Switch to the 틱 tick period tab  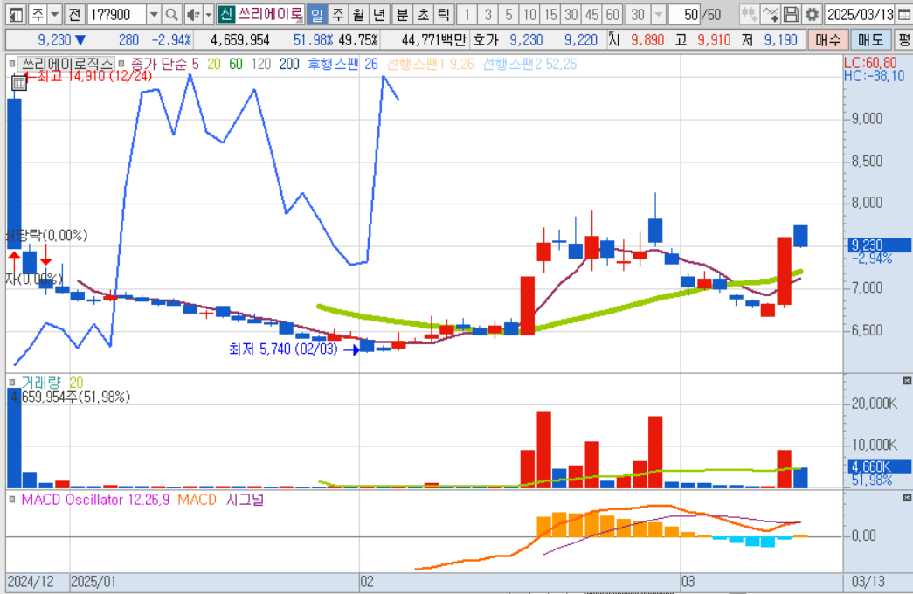[444, 15]
